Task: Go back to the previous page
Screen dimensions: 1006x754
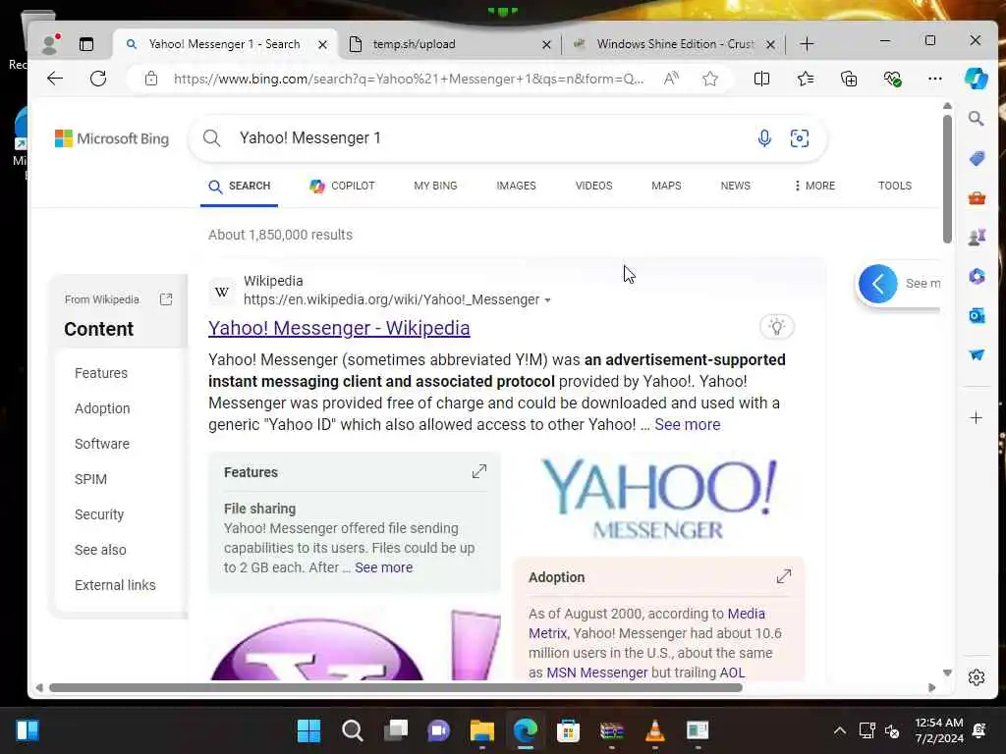Action: (x=55, y=79)
